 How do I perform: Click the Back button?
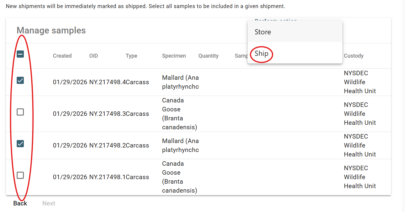point(20,203)
